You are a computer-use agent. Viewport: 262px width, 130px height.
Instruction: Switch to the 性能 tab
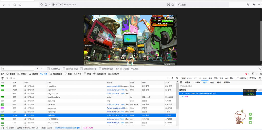pos(68,74)
